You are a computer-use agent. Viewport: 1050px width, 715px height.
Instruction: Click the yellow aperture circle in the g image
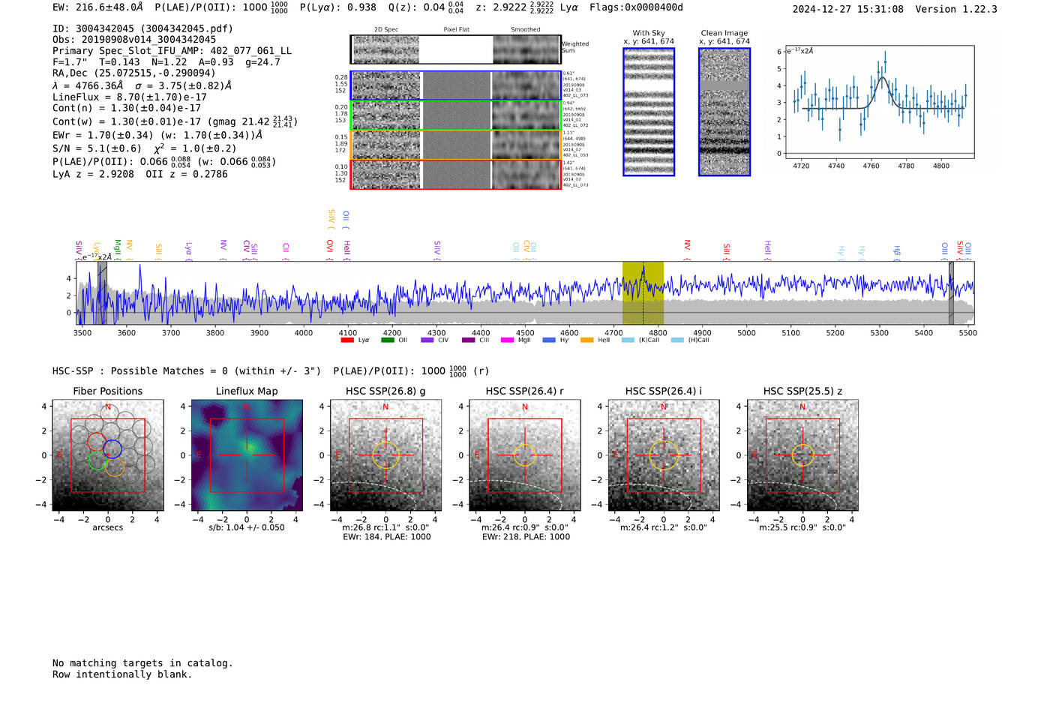[x=385, y=455]
